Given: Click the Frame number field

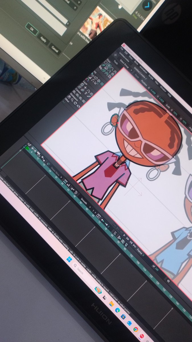Looking at the screenshot, I should (x=143, y=255).
